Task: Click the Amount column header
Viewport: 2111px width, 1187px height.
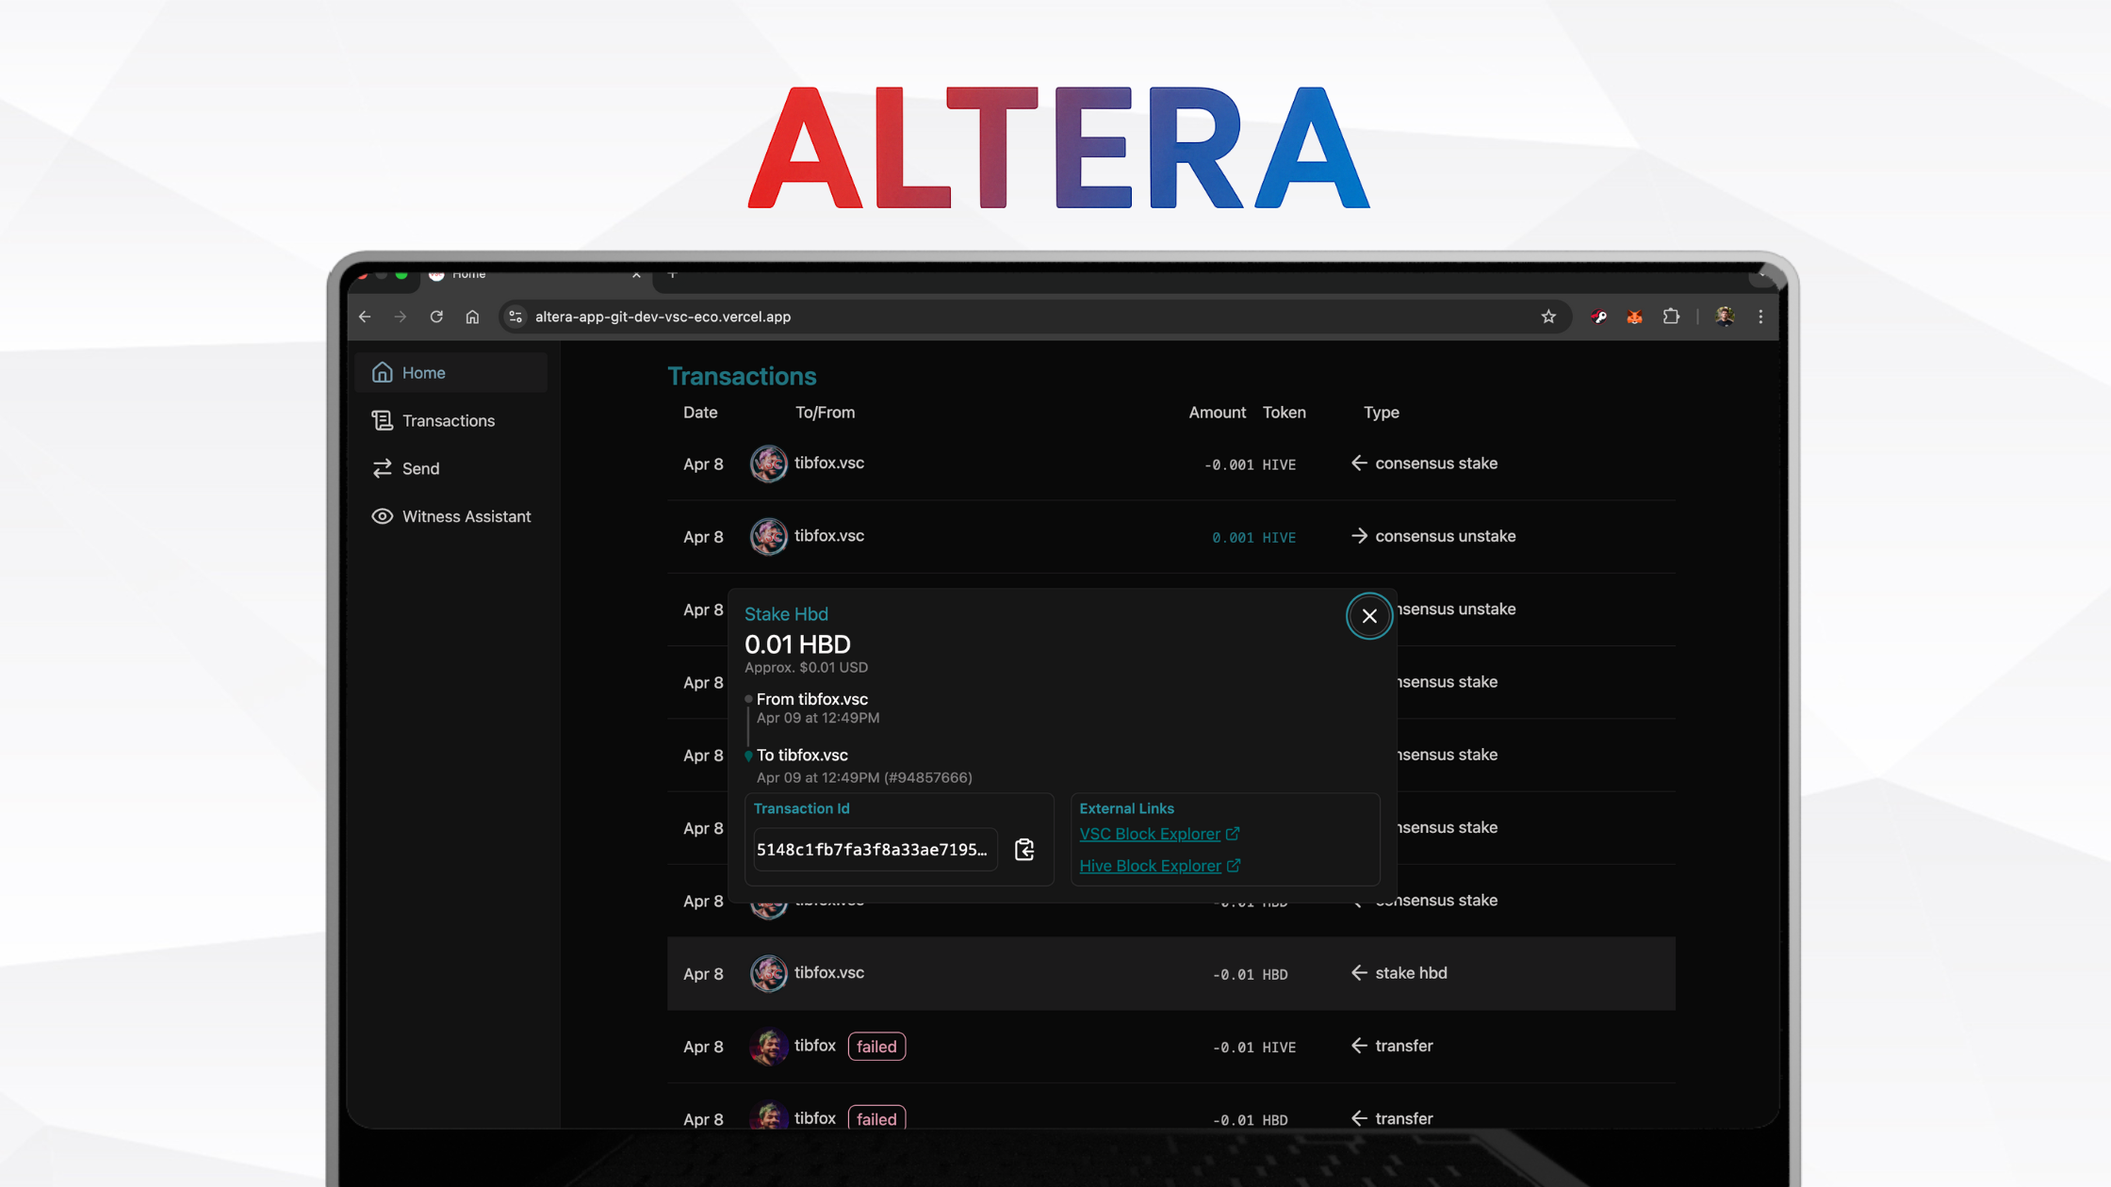Action: 1217,413
